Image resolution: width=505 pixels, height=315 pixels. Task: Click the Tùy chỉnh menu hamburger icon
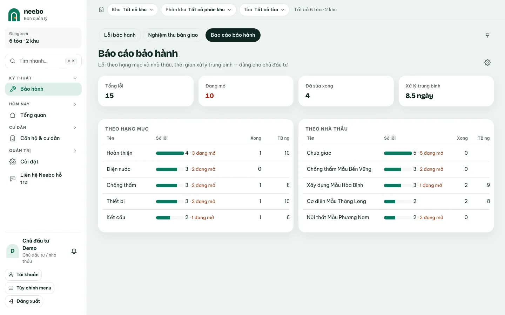click(11, 288)
